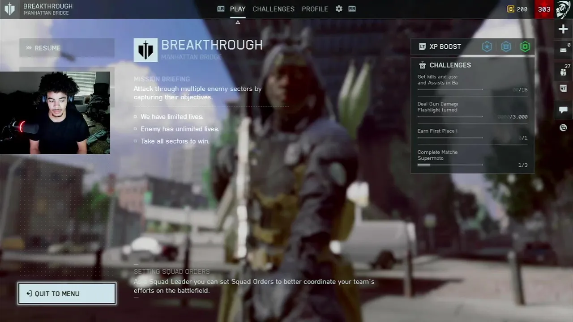Click the streamer webcam overlay
This screenshot has width=573, height=322.
[55, 113]
